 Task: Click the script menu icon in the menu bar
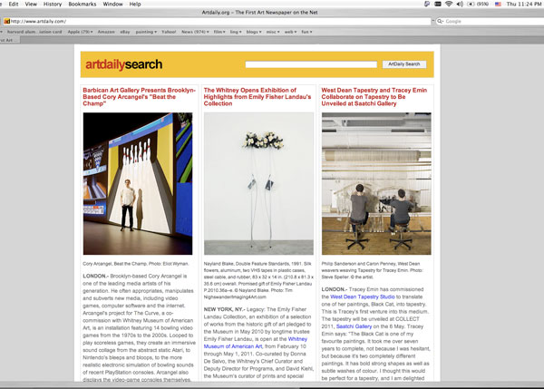(x=427, y=5)
